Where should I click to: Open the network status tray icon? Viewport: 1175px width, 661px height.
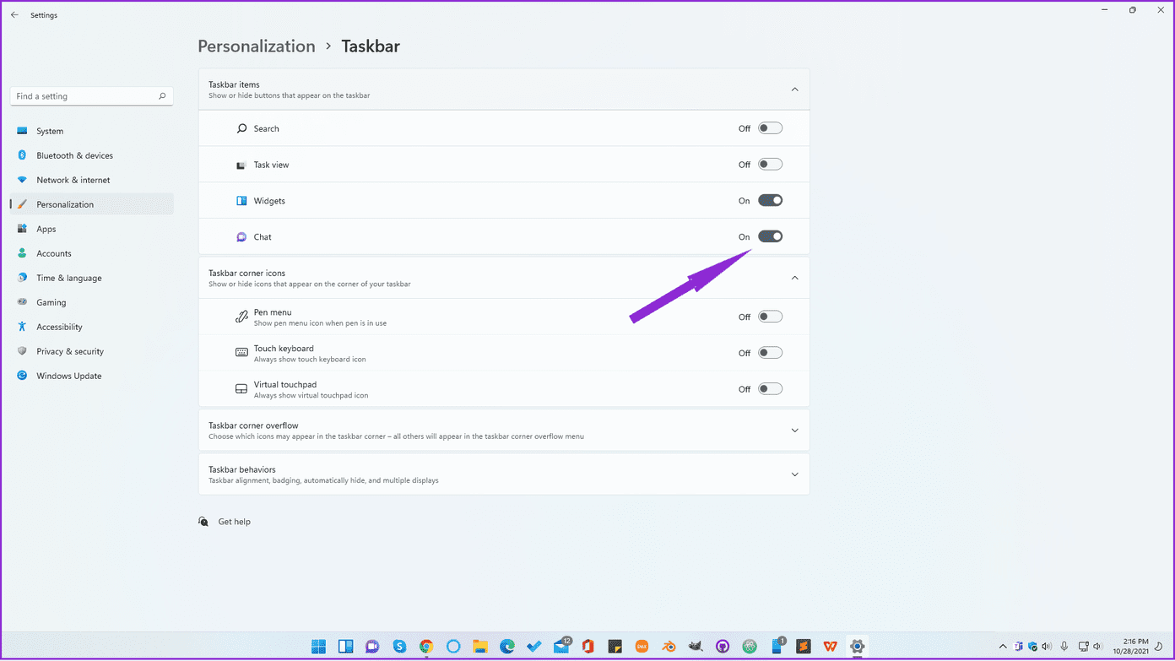coord(1084,647)
